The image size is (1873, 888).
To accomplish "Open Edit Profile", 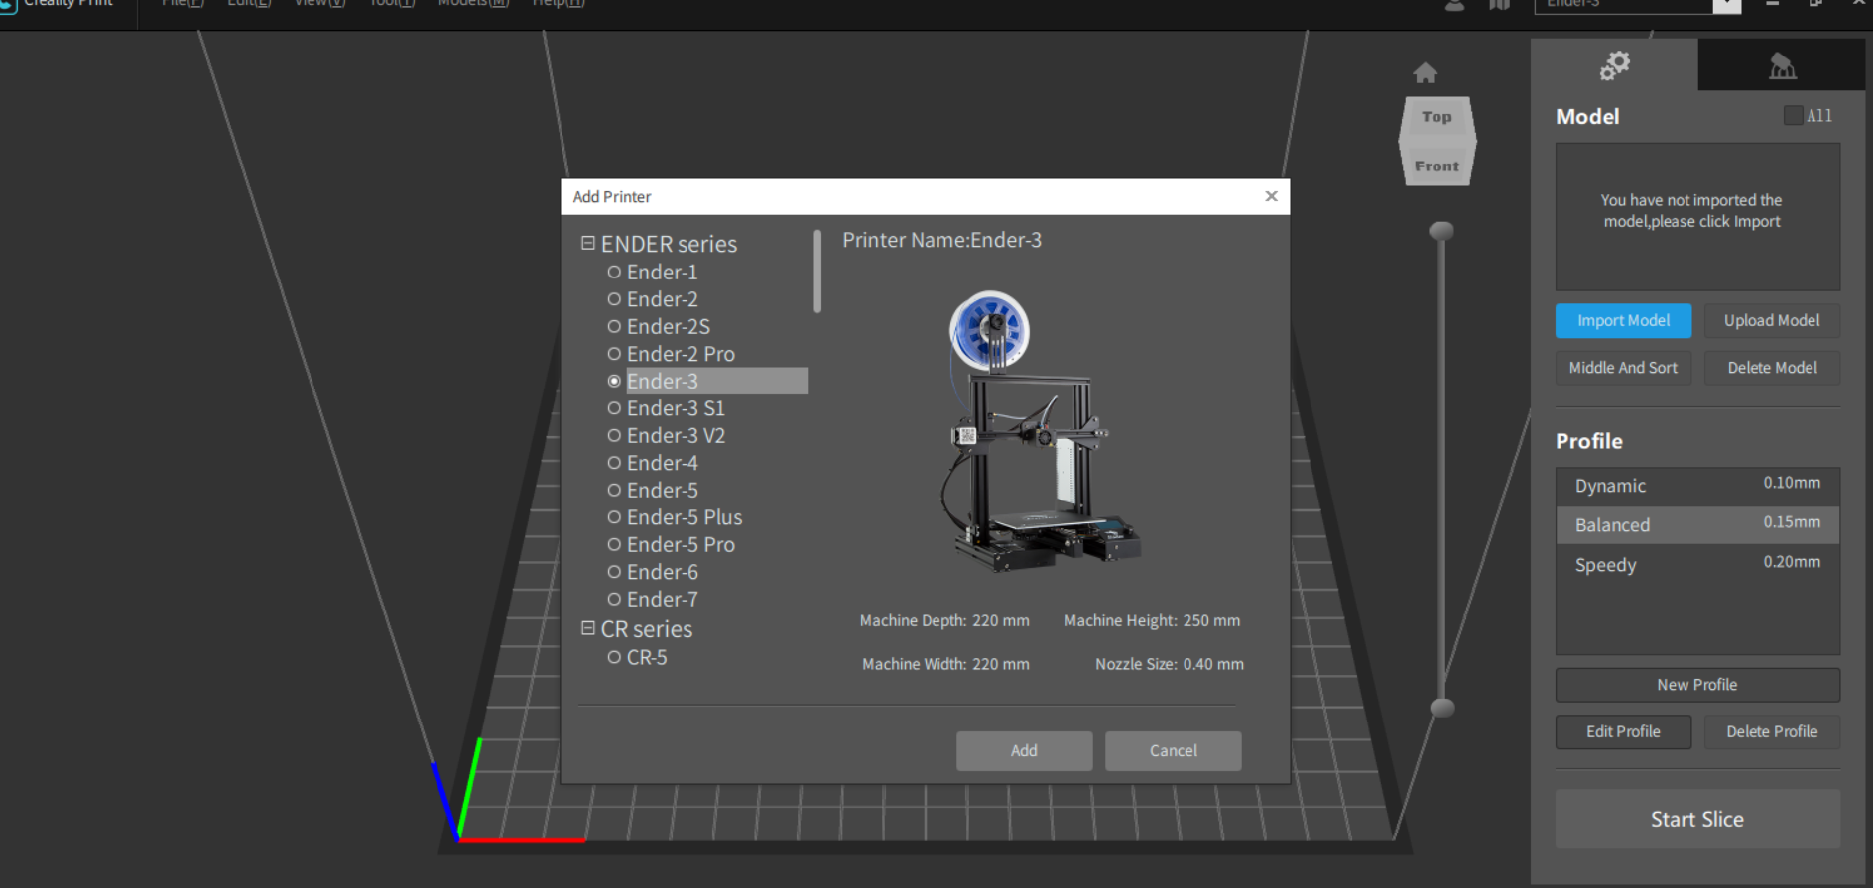I will (x=1623, y=731).
